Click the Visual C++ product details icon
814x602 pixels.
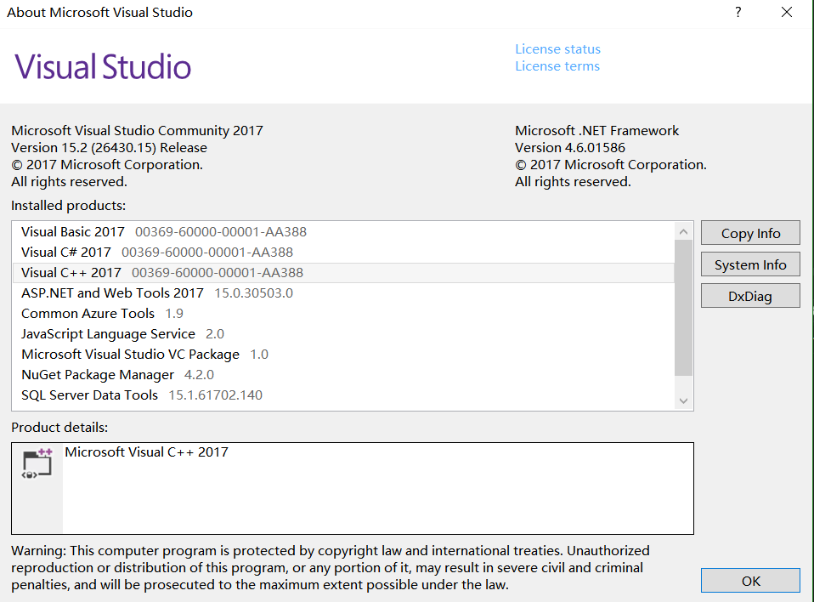[x=37, y=463]
